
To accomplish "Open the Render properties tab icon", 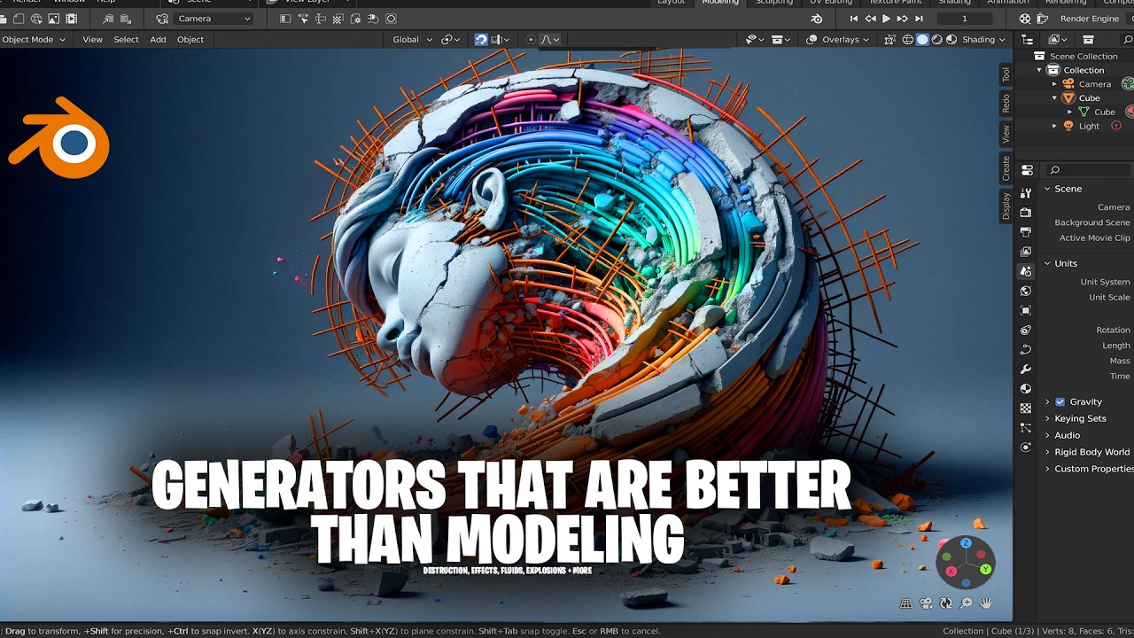I will (1026, 213).
